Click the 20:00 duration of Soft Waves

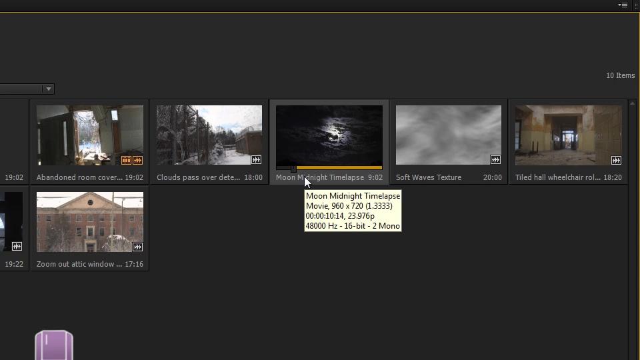click(492, 177)
